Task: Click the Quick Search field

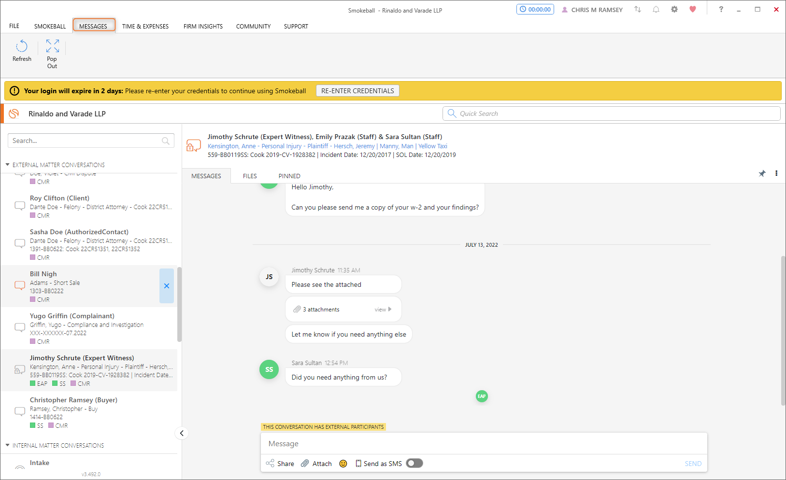Action: tap(612, 113)
